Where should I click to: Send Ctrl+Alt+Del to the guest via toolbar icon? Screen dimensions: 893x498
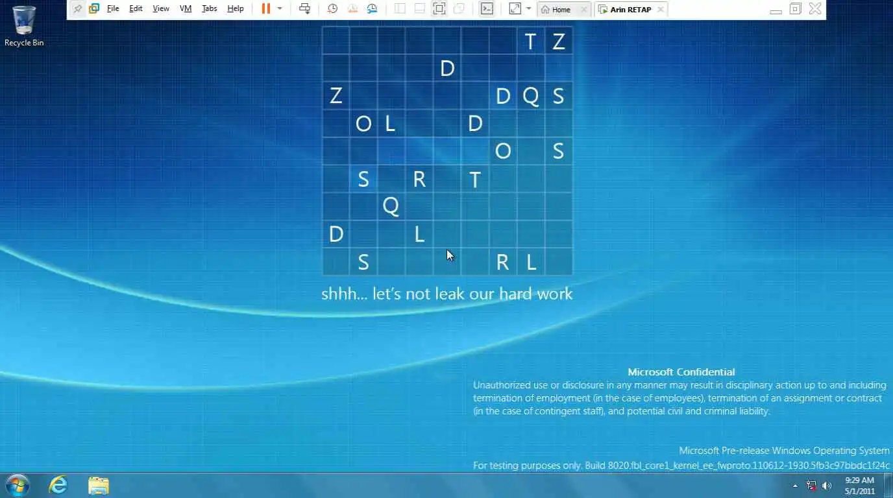point(304,9)
